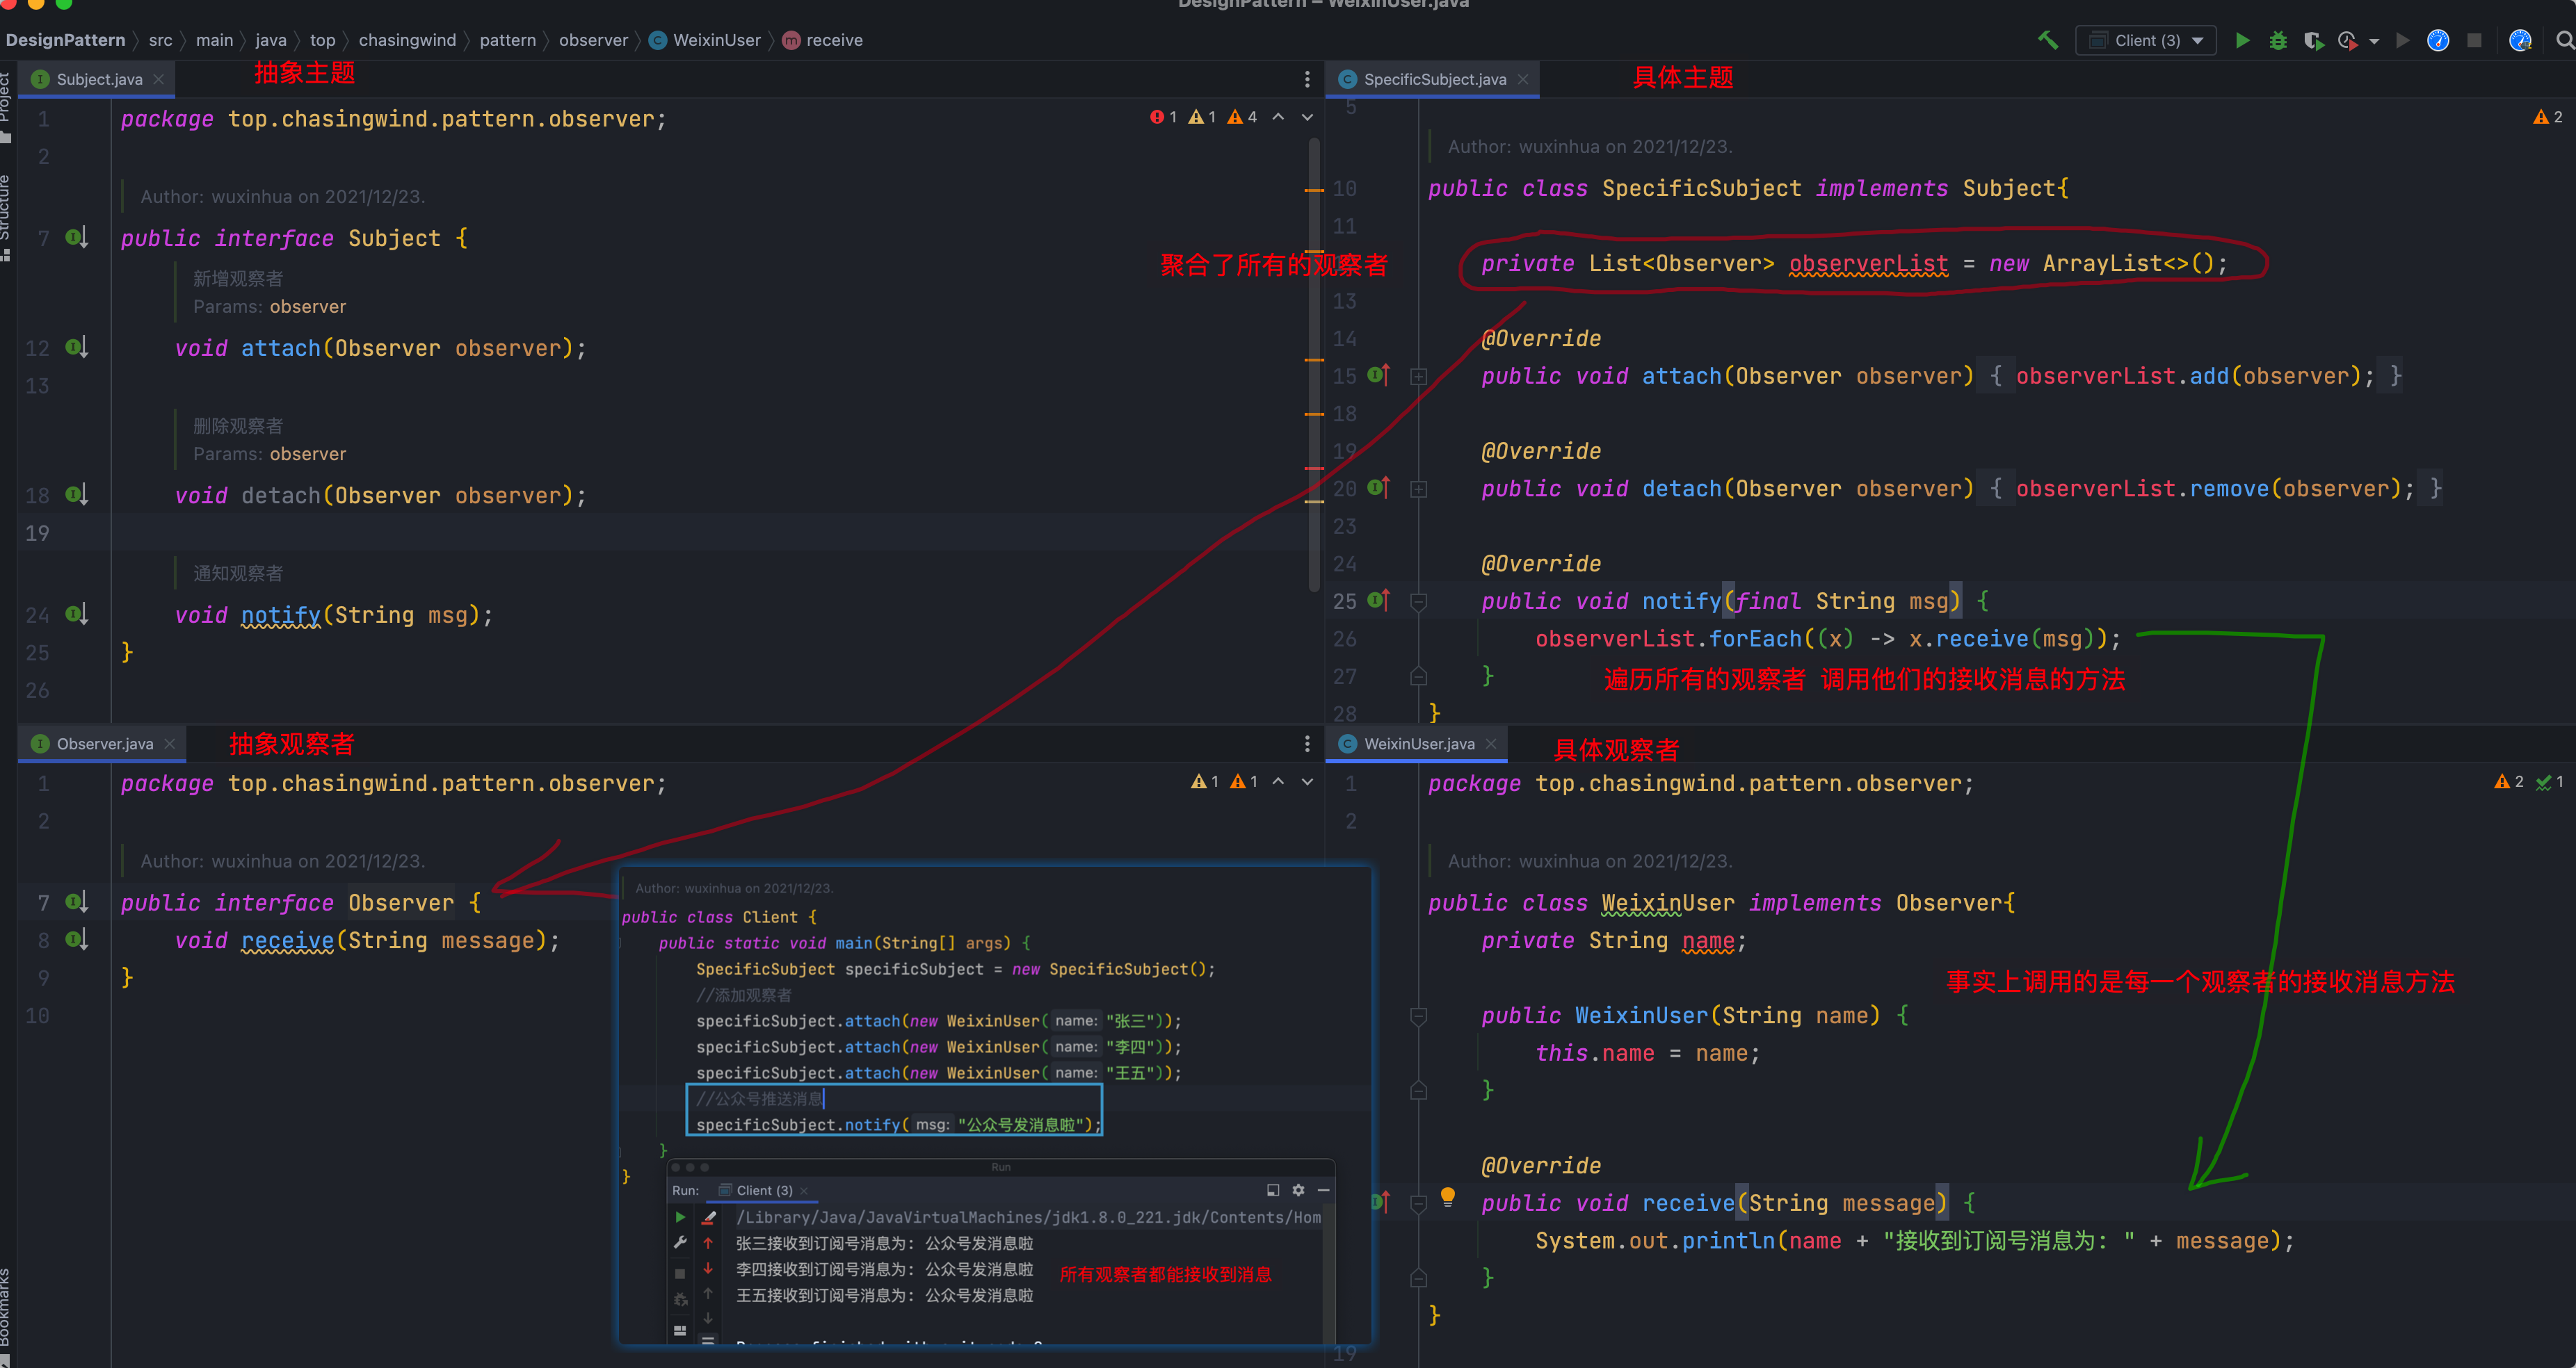Image resolution: width=2576 pixels, height=1368 pixels.
Task: Click the Build Project hammer icon
Action: (x=2048, y=40)
